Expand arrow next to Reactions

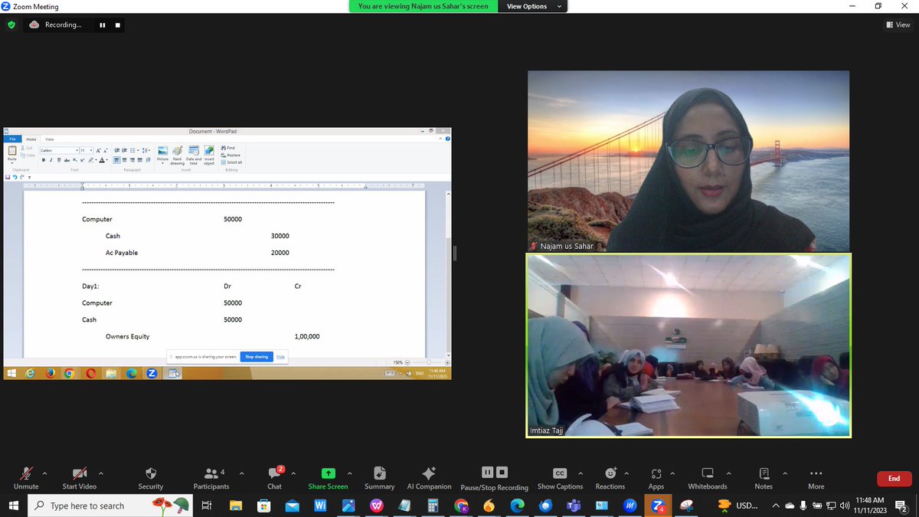click(627, 473)
